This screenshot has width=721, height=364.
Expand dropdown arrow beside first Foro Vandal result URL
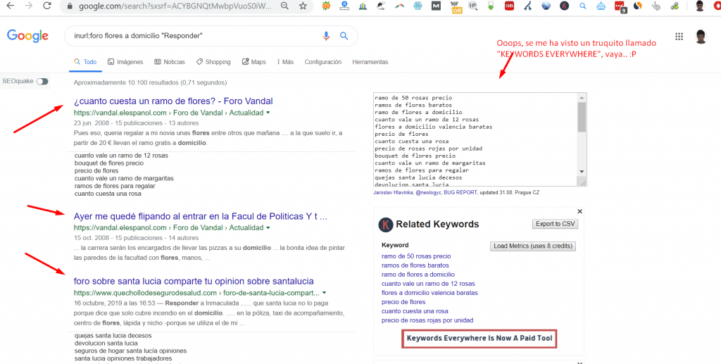pyautogui.click(x=268, y=113)
